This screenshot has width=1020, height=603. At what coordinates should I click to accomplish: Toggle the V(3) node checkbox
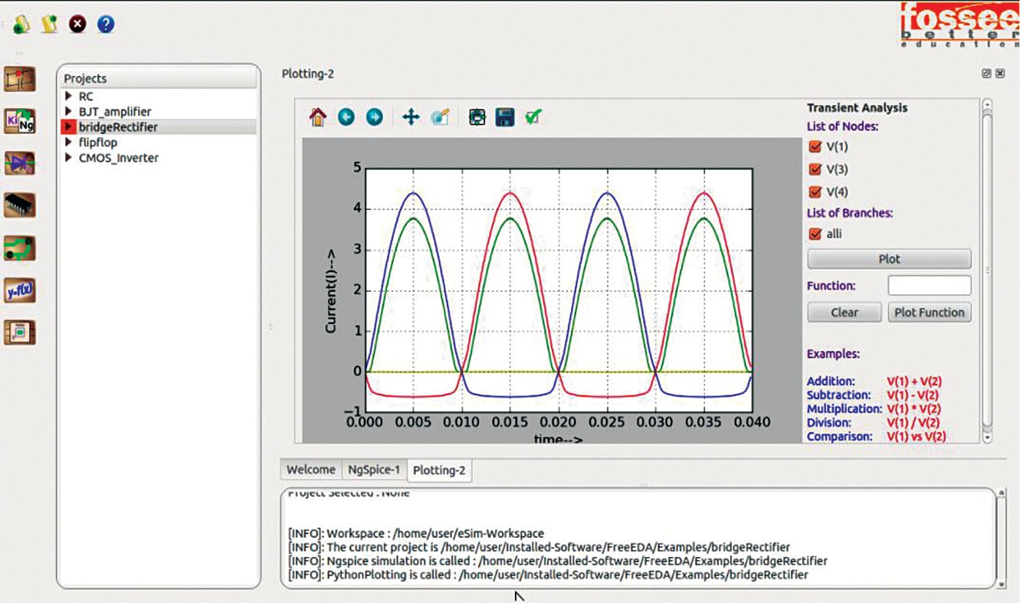[815, 169]
